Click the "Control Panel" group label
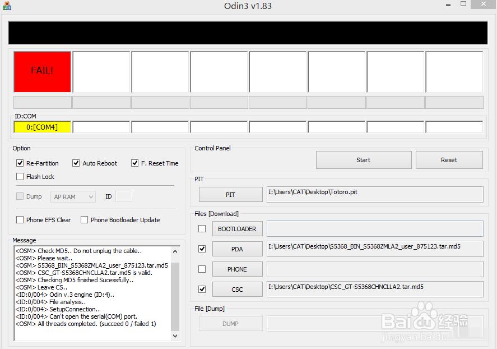The height and width of the screenshot is (349, 497). [x=213, y=148]
